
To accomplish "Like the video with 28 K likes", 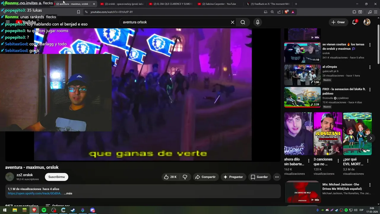I will (x=170, y=177).
